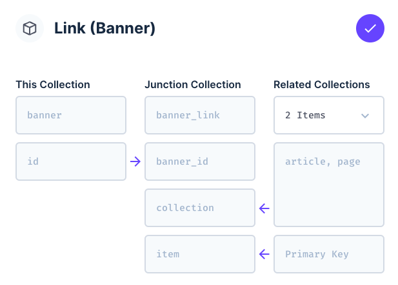Click the arrow pointing to the item field
The image size is (398, 285).
(264, 254)
